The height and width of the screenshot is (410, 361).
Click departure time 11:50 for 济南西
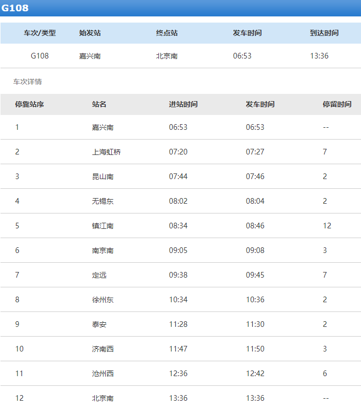(x=255, y=348)
